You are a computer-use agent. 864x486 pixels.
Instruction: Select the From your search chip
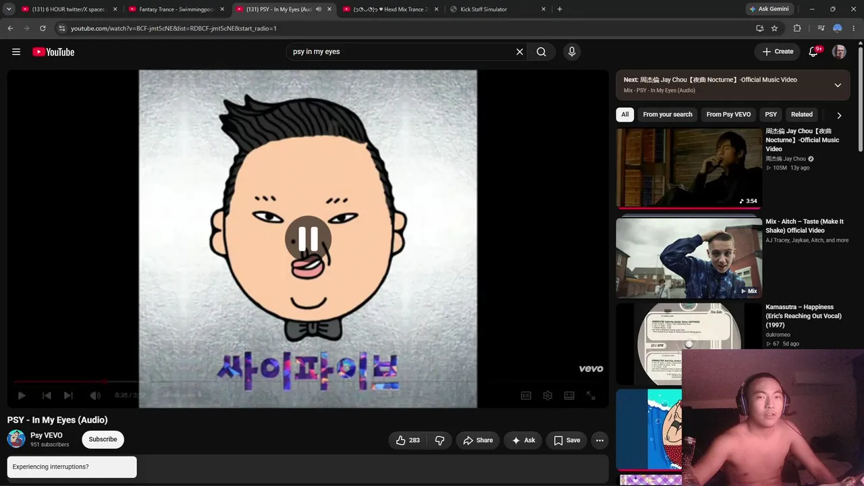click(x=668, y=115)
